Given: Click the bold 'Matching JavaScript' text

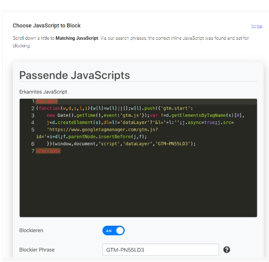Looking at the screenshot, I should [x=77, y=38].
